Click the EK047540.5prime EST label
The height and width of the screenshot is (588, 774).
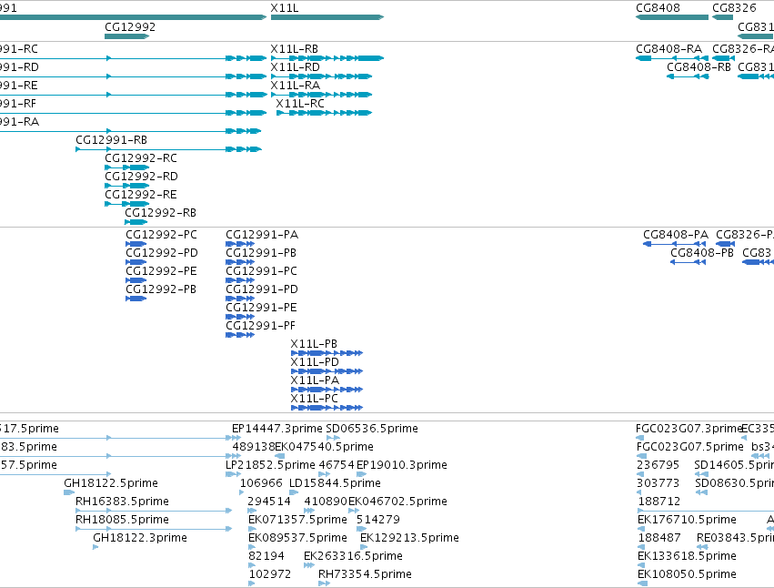[325, 447]
